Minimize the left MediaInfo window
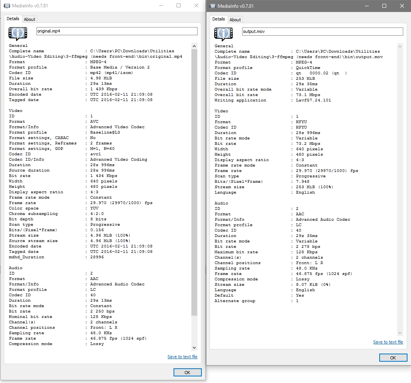This screenshot has height=383, width=411. coord(161,5)
